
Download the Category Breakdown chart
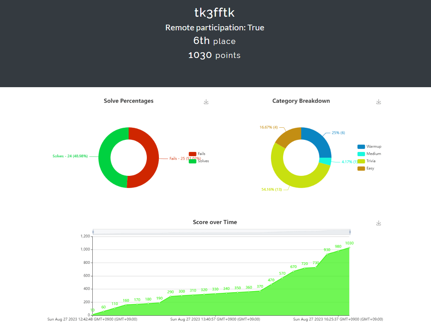pyautogui.click(x=378, y=102)
